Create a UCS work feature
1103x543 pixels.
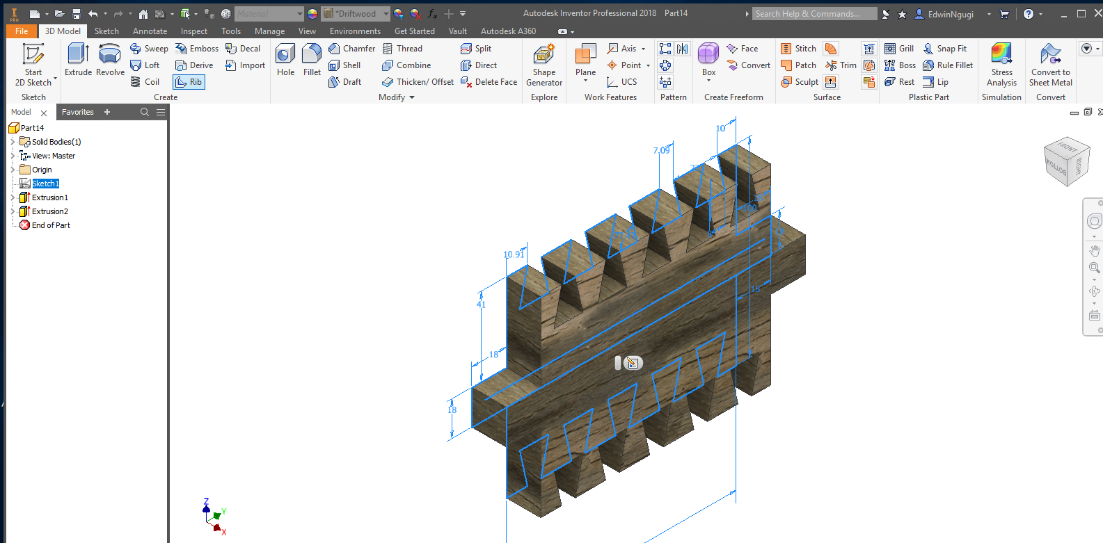622,82
